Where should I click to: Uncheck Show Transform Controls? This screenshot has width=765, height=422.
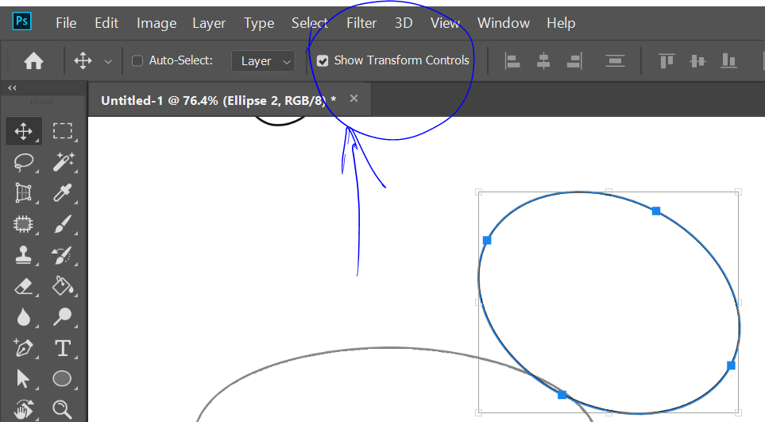pos(323,60)
